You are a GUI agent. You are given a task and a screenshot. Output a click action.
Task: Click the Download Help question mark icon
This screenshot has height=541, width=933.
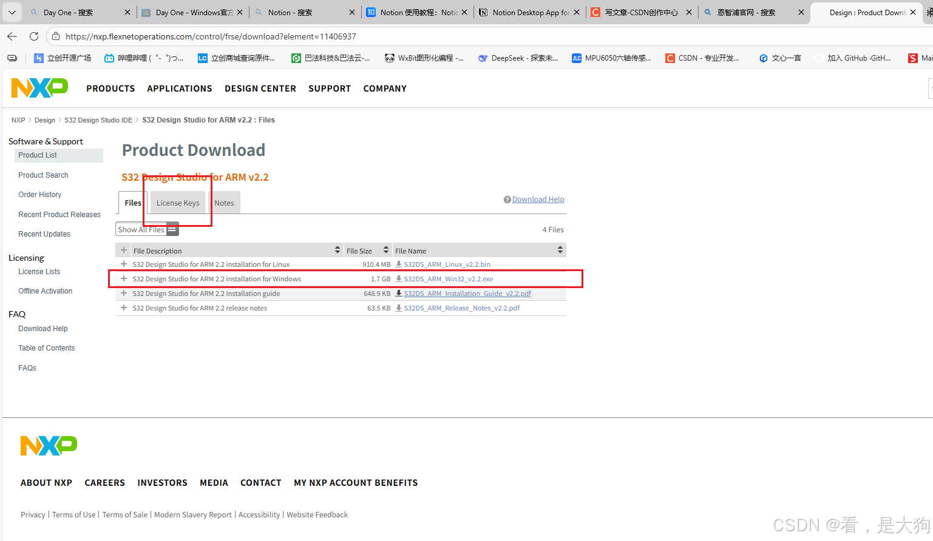tap(507, 200)
